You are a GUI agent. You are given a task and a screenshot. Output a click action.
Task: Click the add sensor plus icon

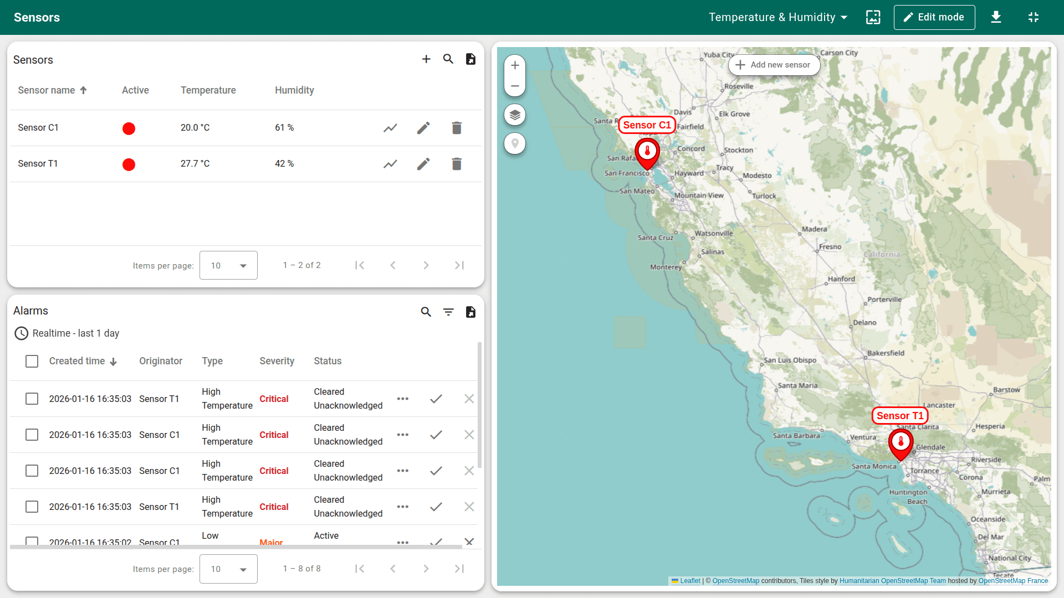click(426, 59)
